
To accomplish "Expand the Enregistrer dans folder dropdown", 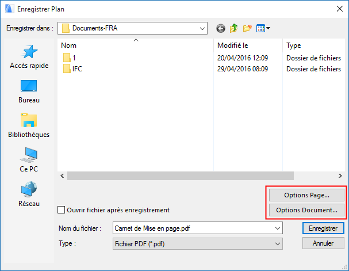I will (x=202, y=28).
